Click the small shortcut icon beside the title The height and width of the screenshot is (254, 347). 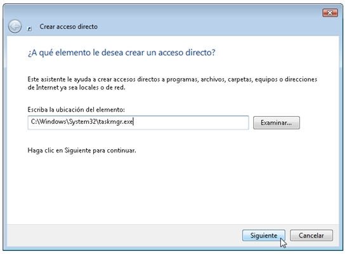[x=29, y=29]
